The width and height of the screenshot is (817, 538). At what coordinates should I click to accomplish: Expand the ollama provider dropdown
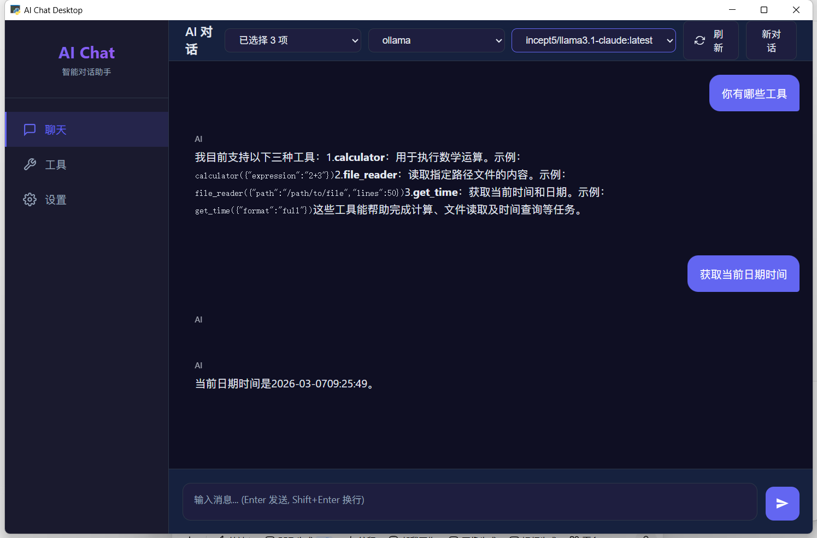tap(436, 41)
